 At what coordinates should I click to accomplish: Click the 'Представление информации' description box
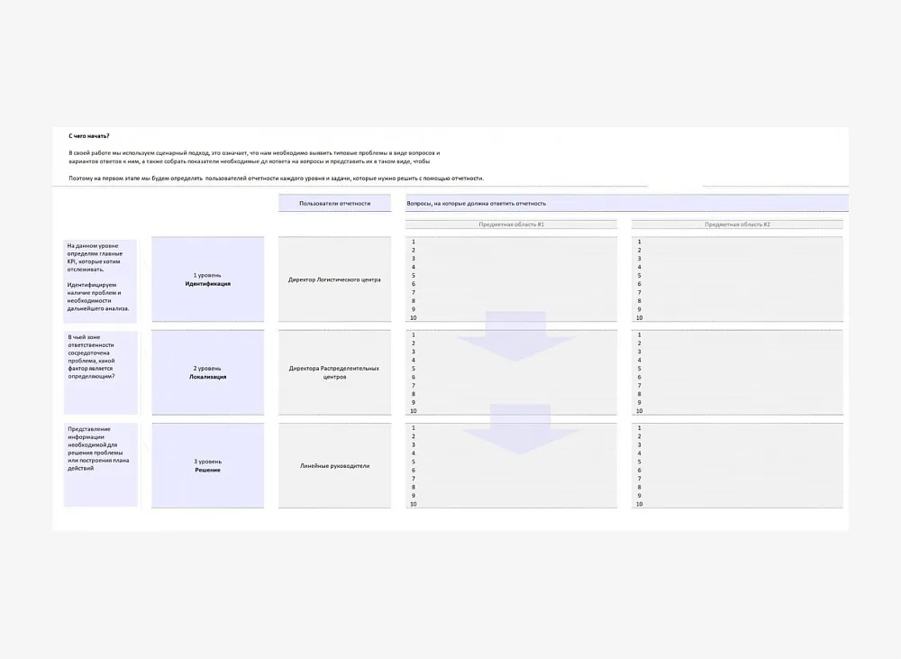(100, 449)
